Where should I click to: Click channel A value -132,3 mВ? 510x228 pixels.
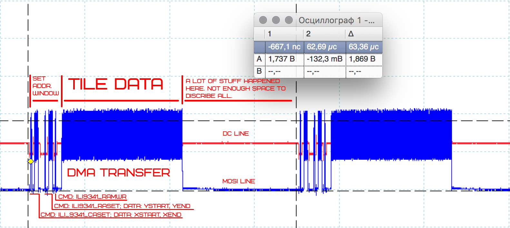(x=325, y=59)
